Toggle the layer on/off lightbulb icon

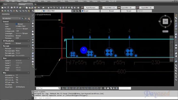(36, 11)
